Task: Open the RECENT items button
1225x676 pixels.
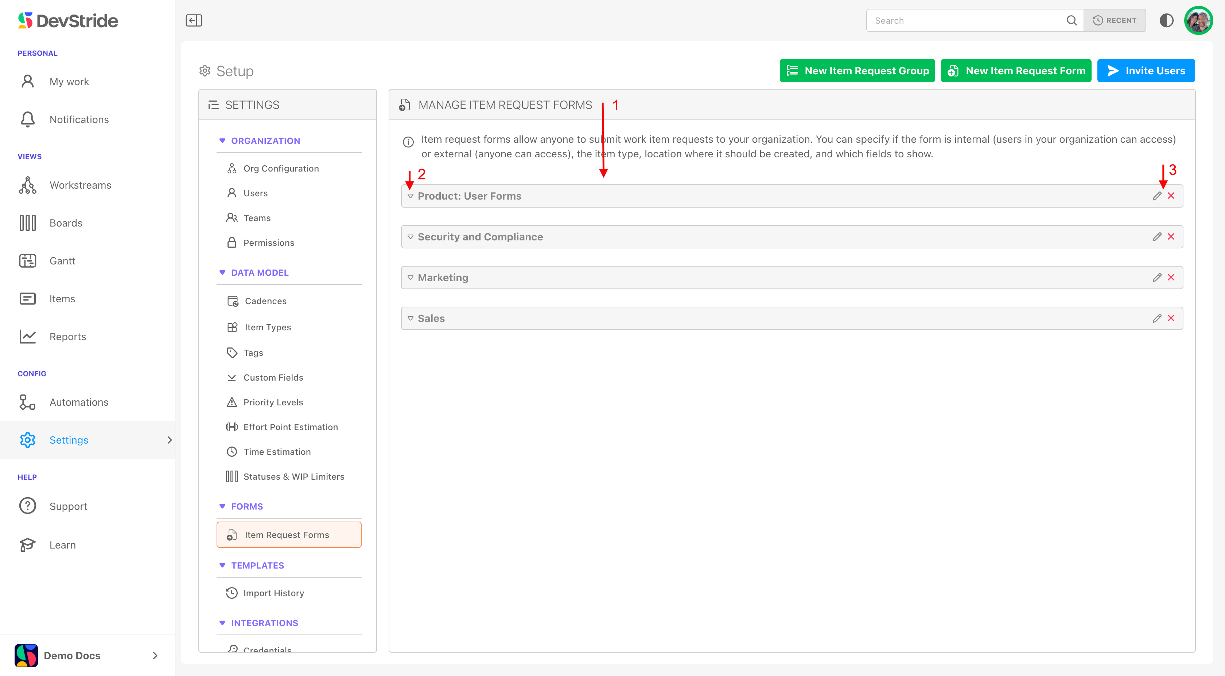Action: (1114, 20)
